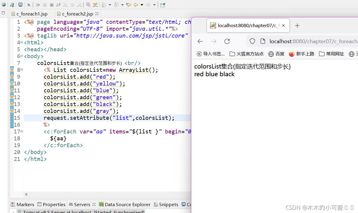Click the tracking protection shield icon

252,41
